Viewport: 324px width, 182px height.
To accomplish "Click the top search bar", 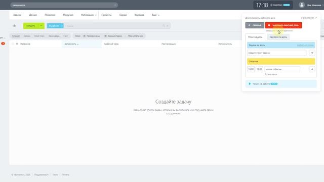I will coord(64,5).
